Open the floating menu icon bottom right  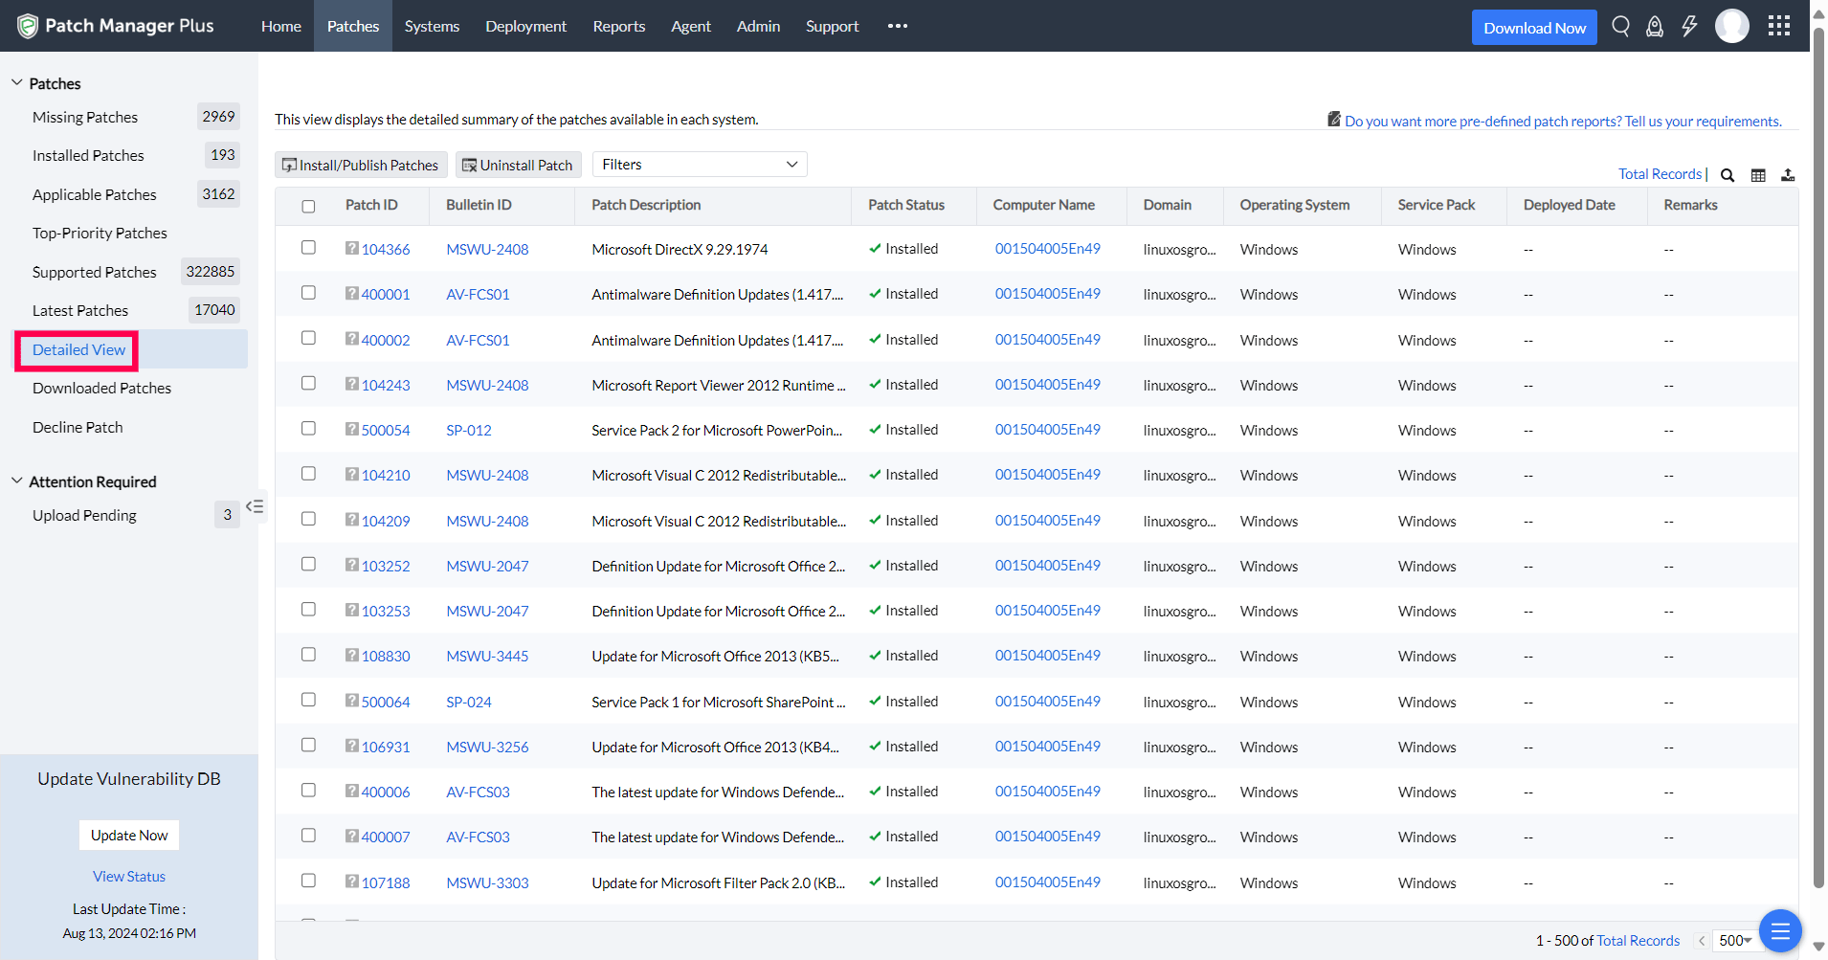tap(1780, 929)
